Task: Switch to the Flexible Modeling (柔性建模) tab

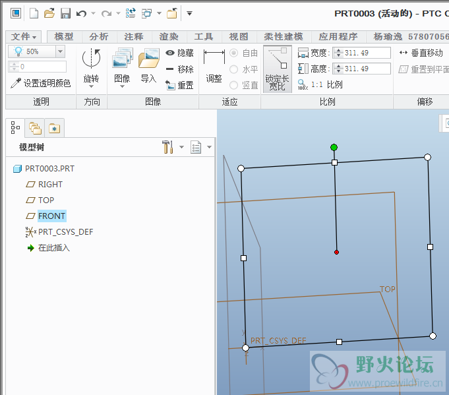Action: point(284,37)
